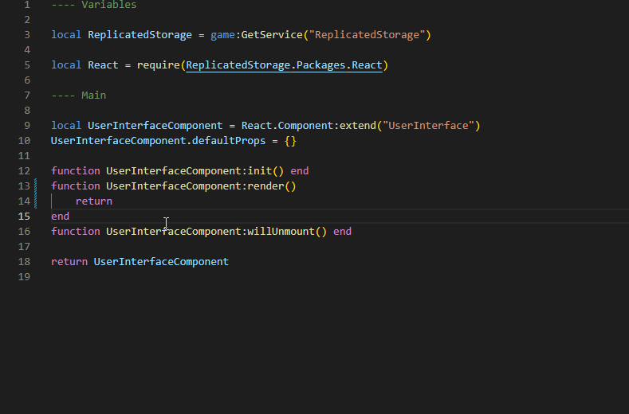Select line number 17 in the gutter
This screenshot has height=414, width=629.
[x=24, y=247]
